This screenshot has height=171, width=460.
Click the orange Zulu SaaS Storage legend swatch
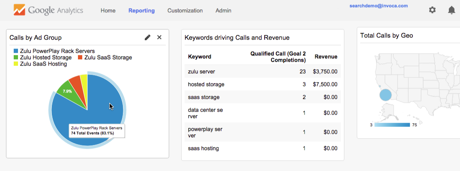pyautogui.click(x=80, y=57)
